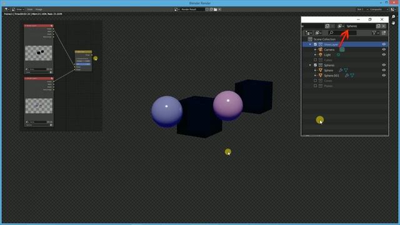Expand the Sphere object row
Screen dimensions: 400x225
click(x=315, y=71)
